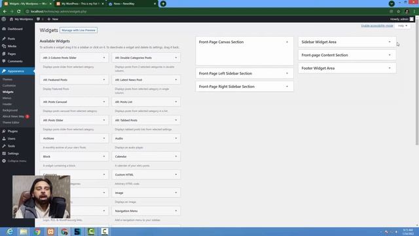This screenshot has height=236, width=419.
Task: Select the Audio widget
Action: [146, 138]
